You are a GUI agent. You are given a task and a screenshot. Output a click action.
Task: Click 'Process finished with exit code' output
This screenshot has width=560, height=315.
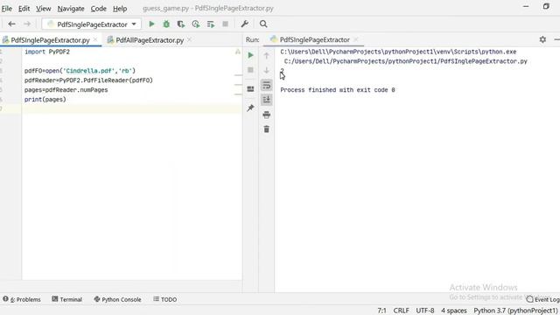338,90
